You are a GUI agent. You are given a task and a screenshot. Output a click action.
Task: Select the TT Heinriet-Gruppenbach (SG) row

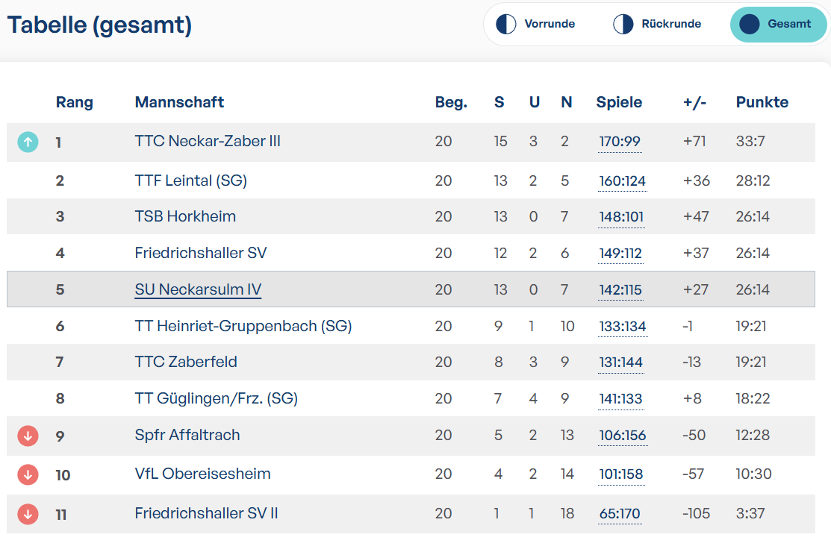(411, 326)
